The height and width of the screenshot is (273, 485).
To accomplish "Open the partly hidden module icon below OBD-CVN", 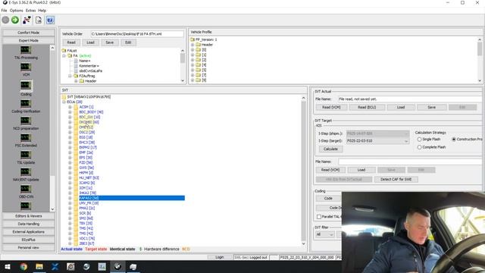I will click(26, 206).
